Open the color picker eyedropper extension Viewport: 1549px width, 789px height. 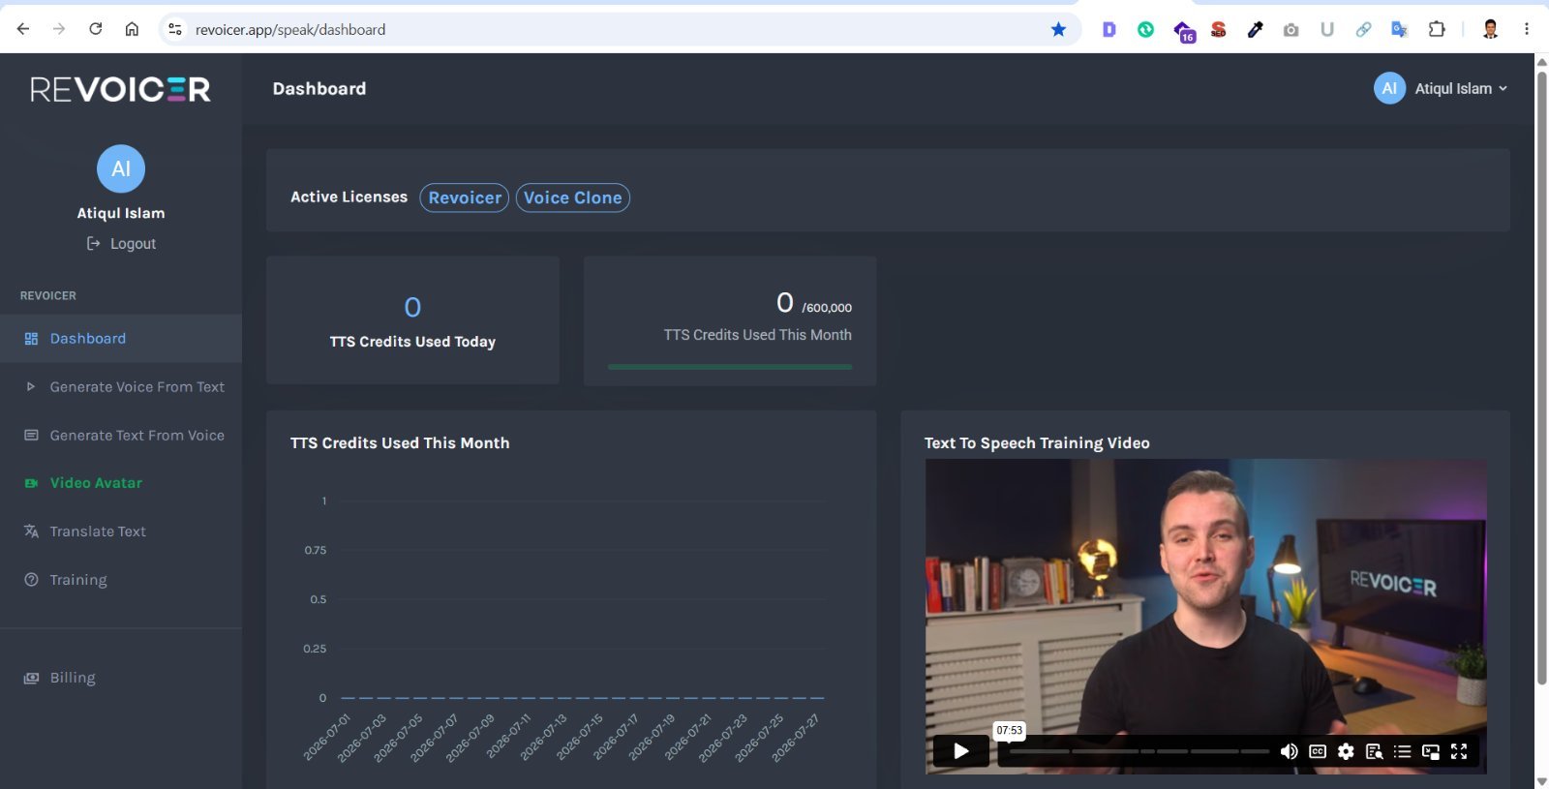pyautogui.click(x=1255, y=29)
